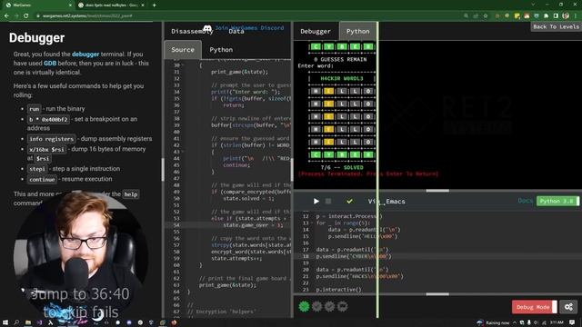
Task: Open the Docs link
Action: [x=526, y=201]
